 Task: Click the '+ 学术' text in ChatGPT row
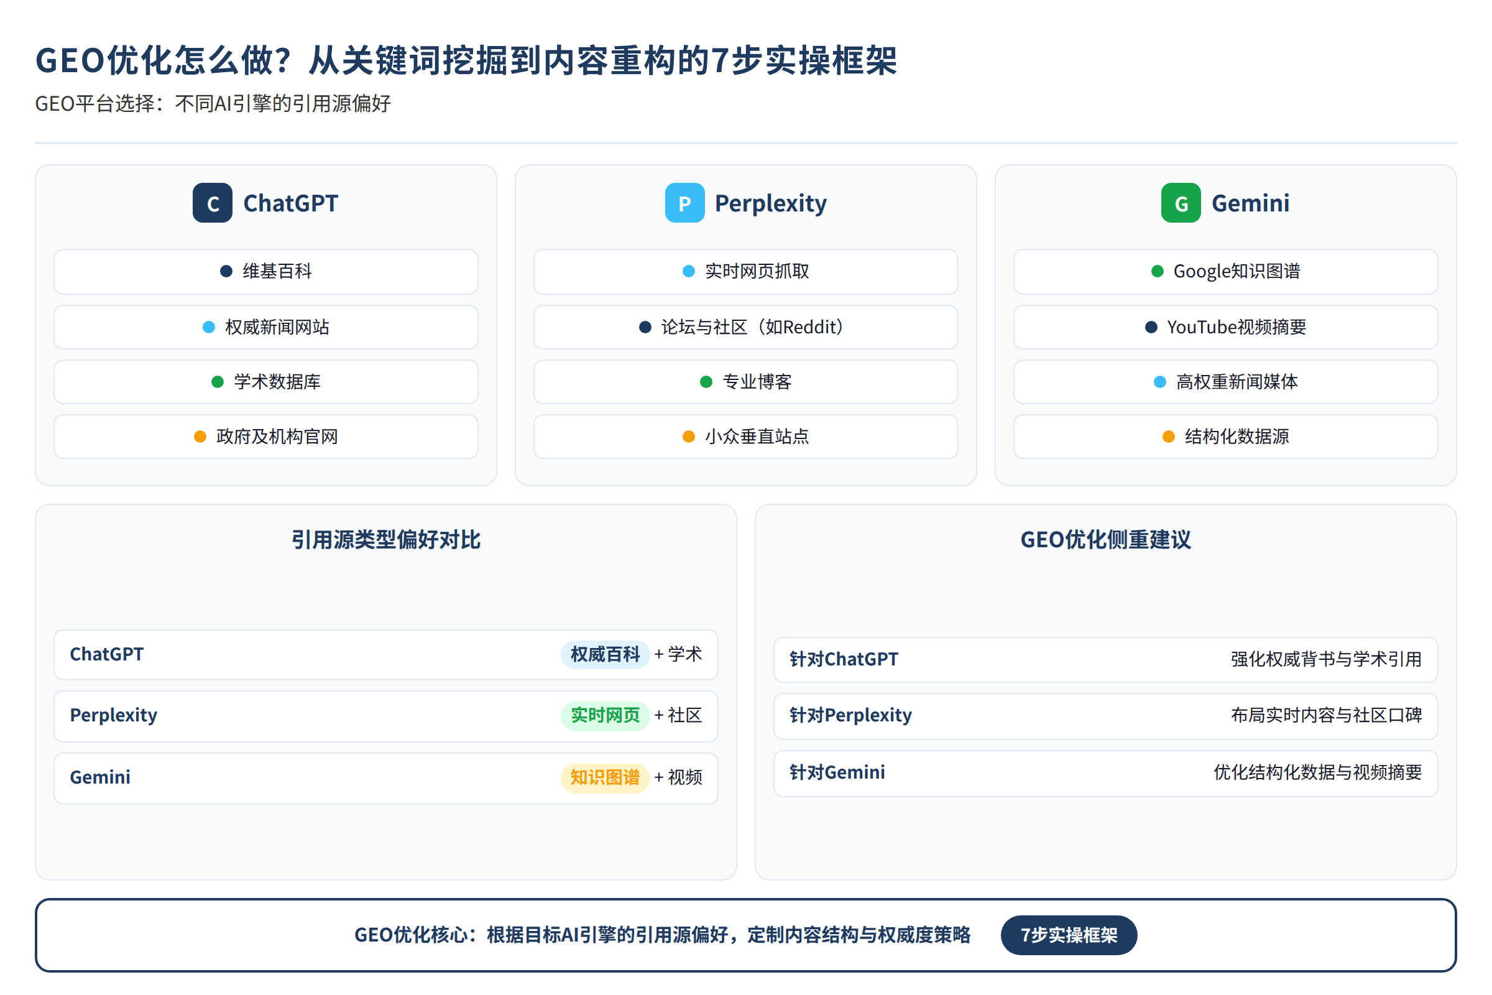[678, 654]
